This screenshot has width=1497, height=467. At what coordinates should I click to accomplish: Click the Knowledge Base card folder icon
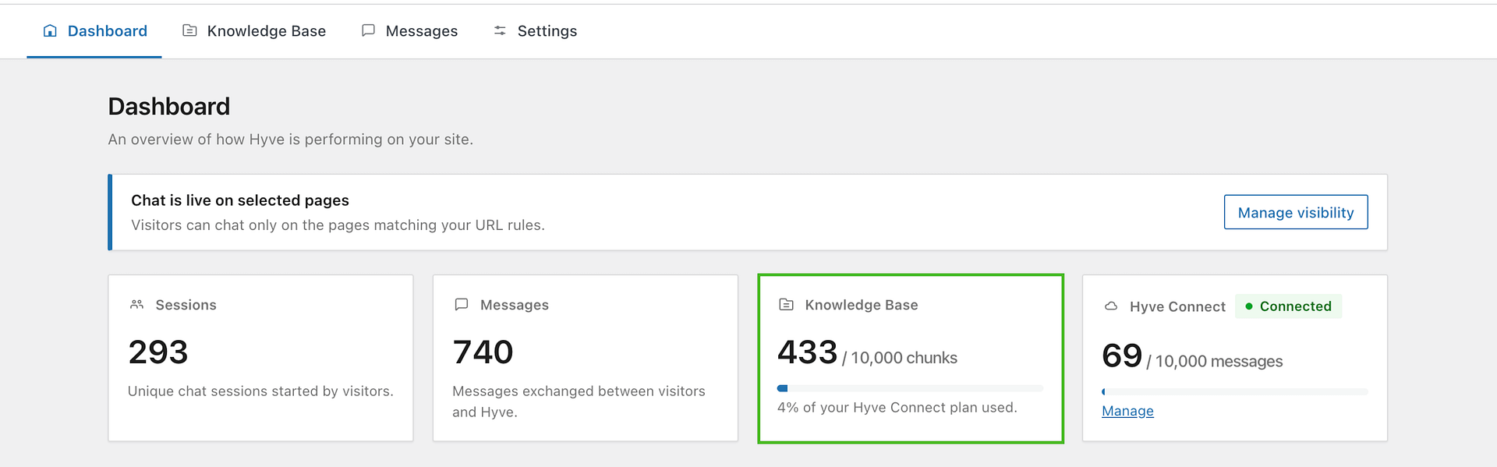pos(786,305)
